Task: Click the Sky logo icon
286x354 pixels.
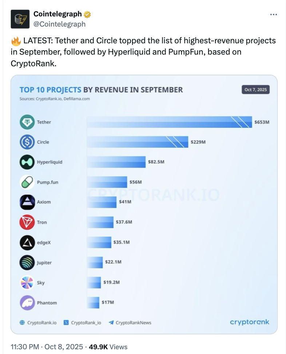Action: click(27, 283)
